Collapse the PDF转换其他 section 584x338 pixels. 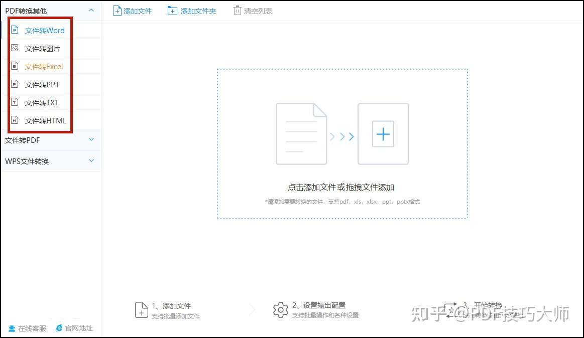point(91,11)
